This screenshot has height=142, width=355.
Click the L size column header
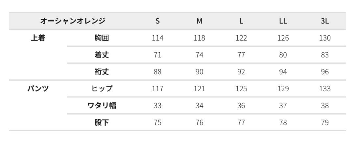point(241,21)
